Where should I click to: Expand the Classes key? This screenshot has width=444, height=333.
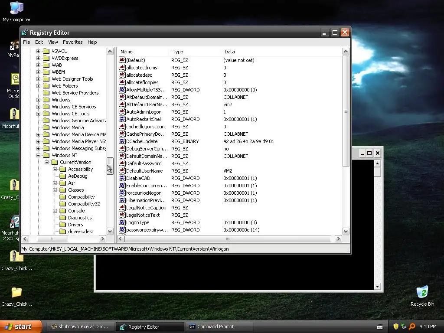[55, 190]
